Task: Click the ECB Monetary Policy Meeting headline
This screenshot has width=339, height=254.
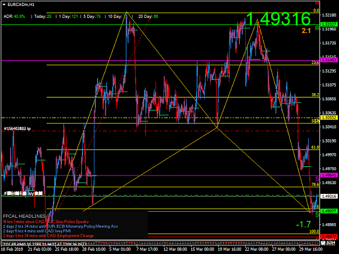Action: coord(61,226)
